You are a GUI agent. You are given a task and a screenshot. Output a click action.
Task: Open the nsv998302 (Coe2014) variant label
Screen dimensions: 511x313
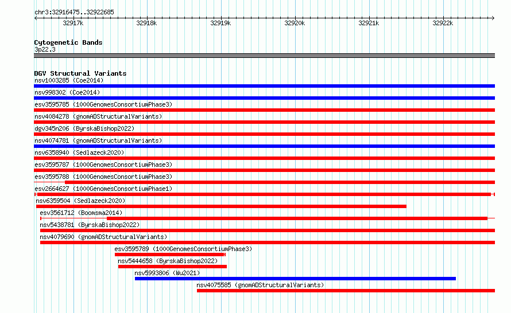(67, 92)
